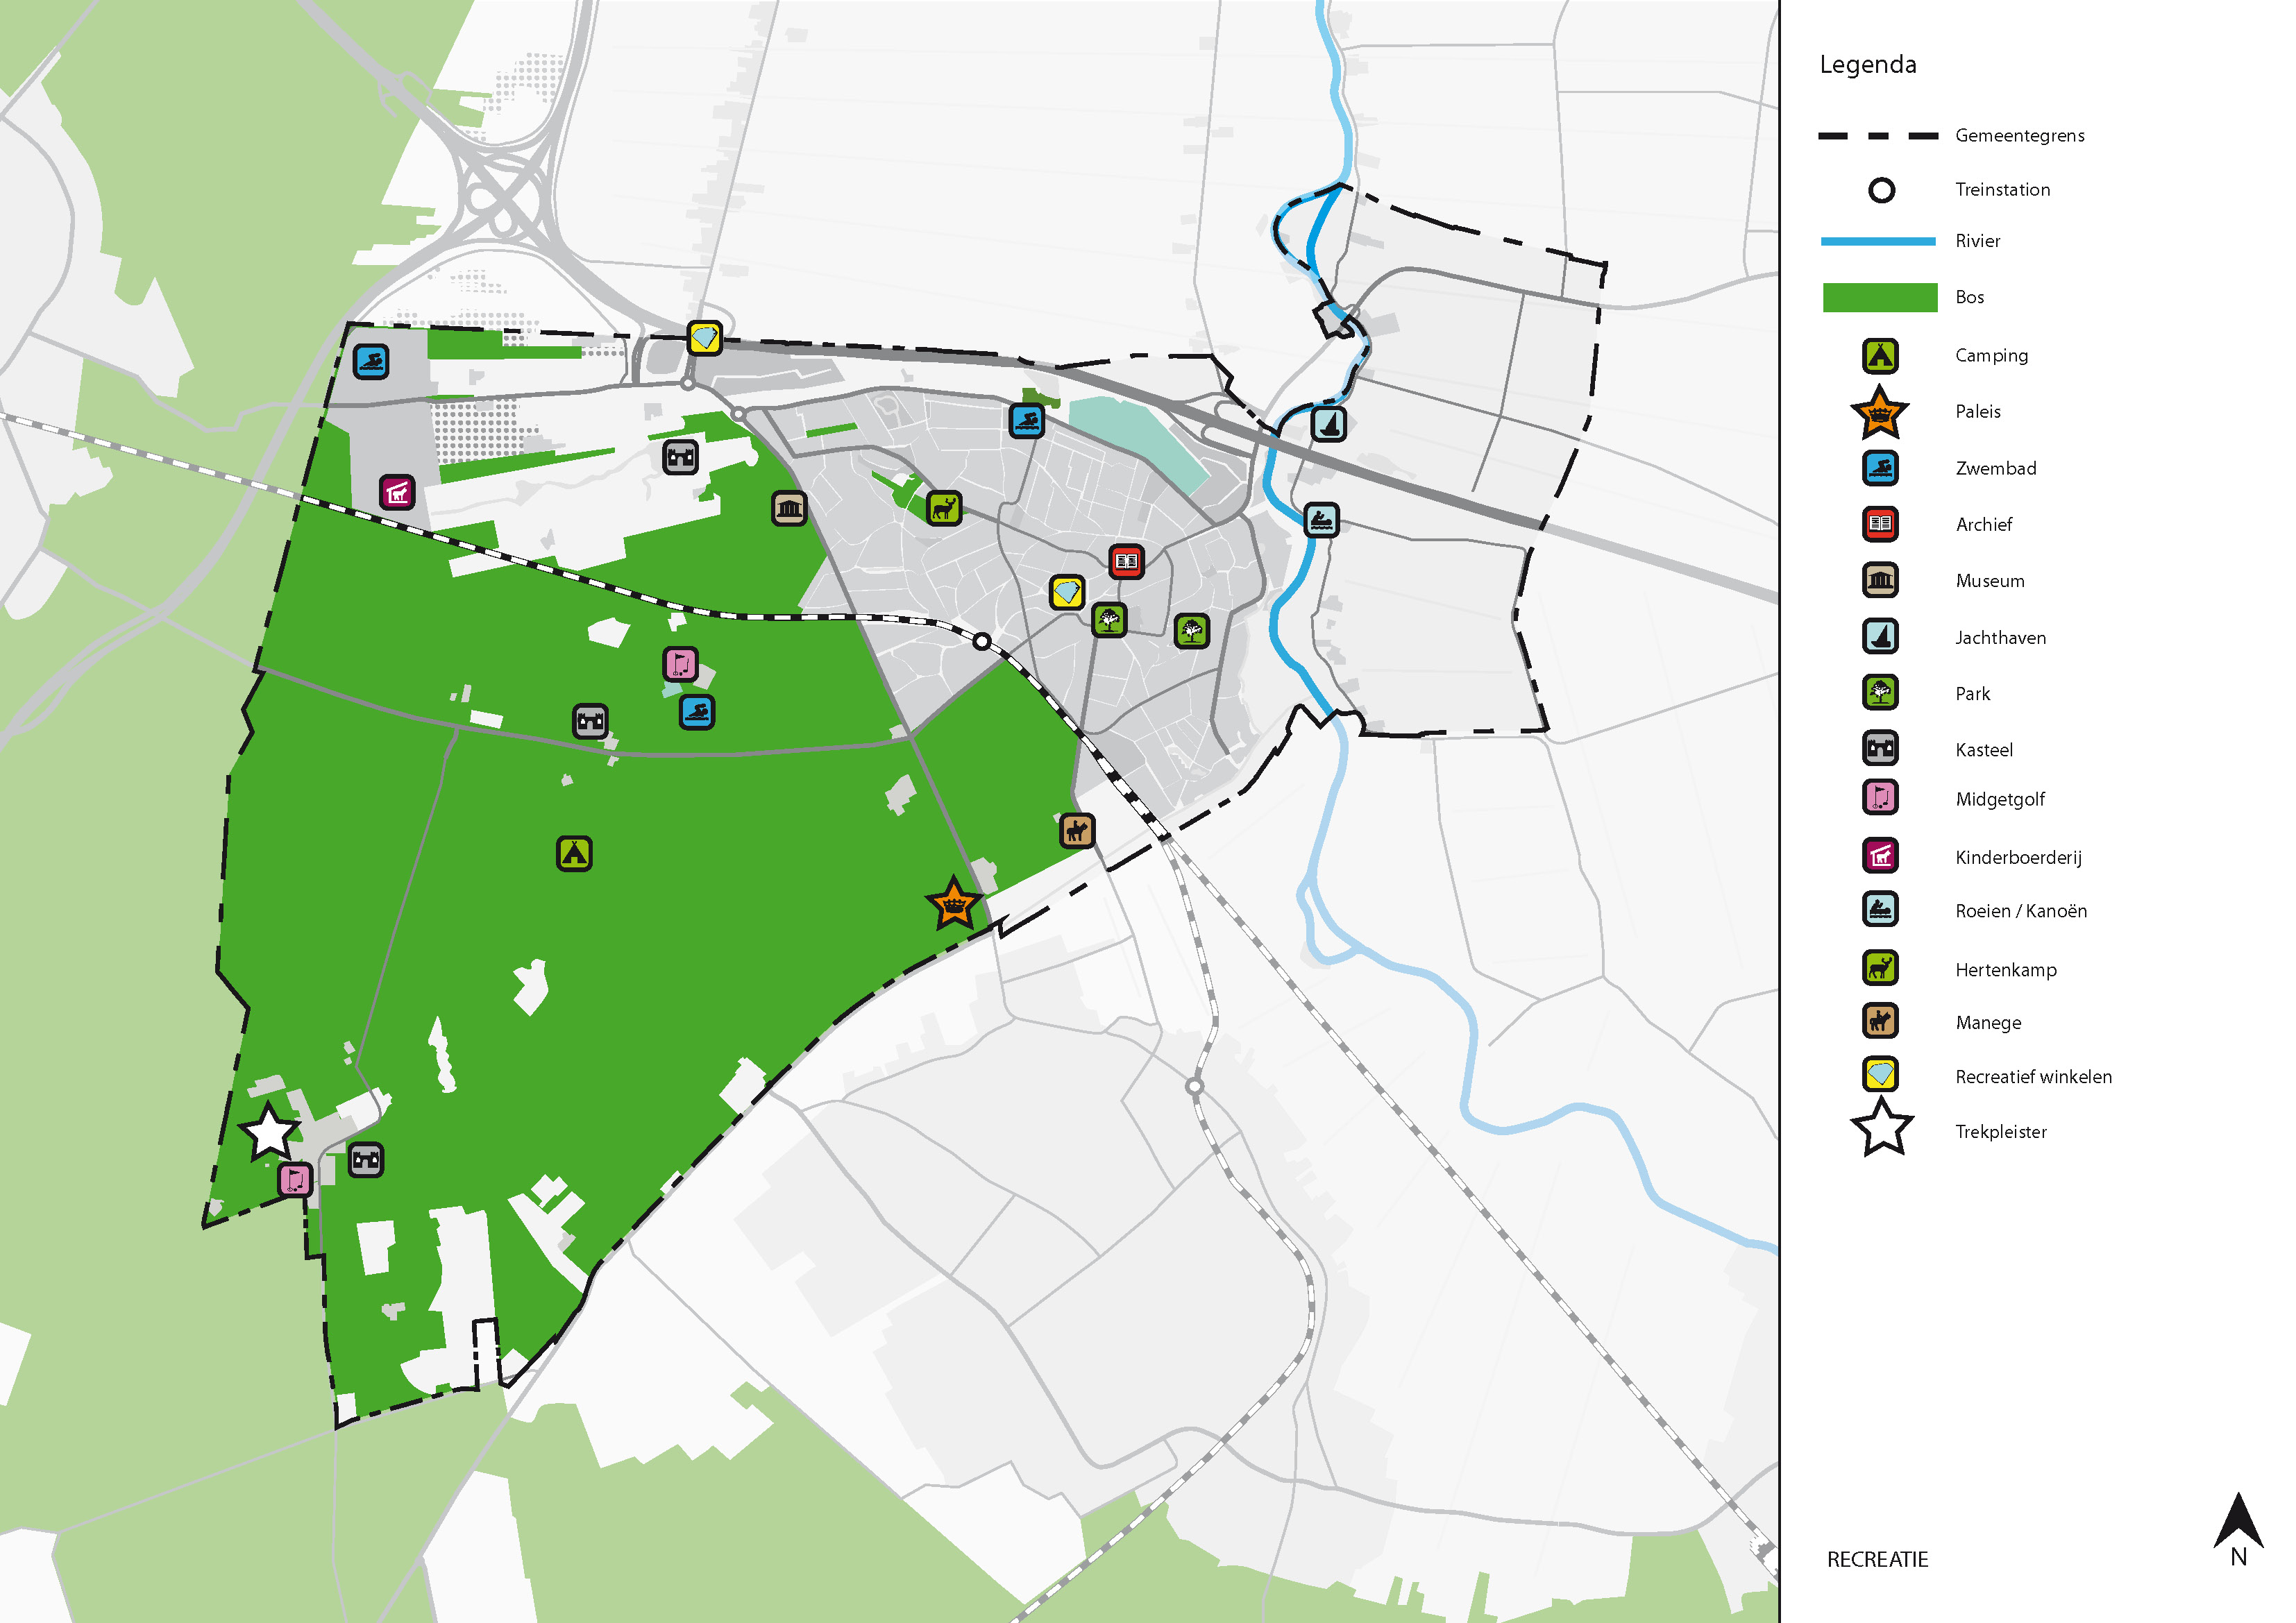Click the Recreatief winkelen icon in the legend
Viewport: 2296px width, 1623px height.
click(1880, 1075)
